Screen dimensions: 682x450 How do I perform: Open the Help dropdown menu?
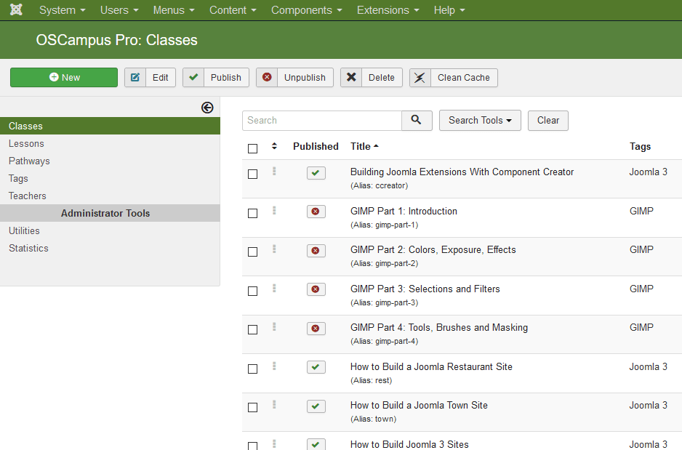(449, 10)
